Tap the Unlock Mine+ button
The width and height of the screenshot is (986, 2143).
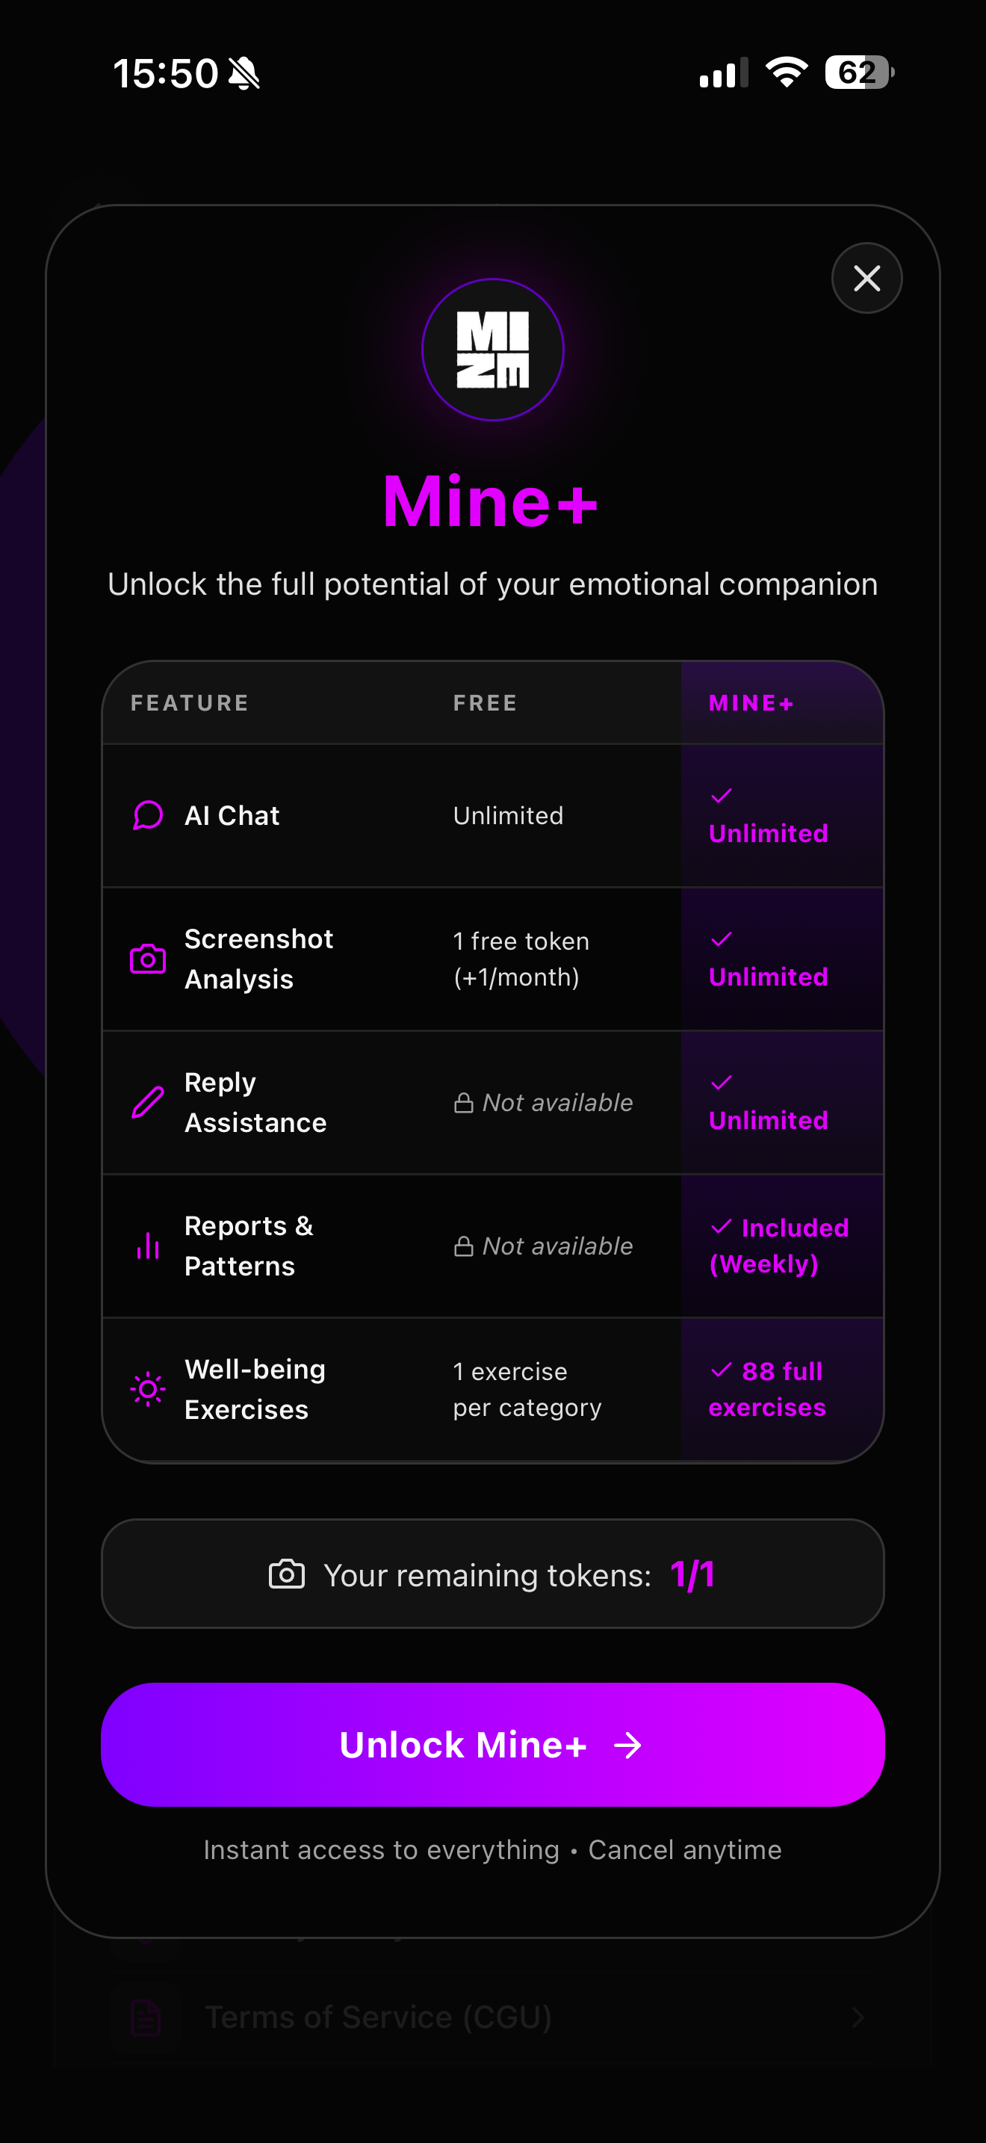[x=493, y=1745]
